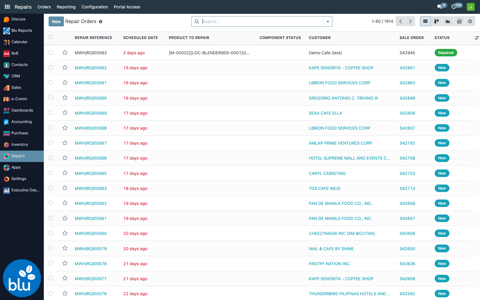The image size is (480, 300).
Task: Open Repair Orders gear actions menu
Action: (100, 22)
